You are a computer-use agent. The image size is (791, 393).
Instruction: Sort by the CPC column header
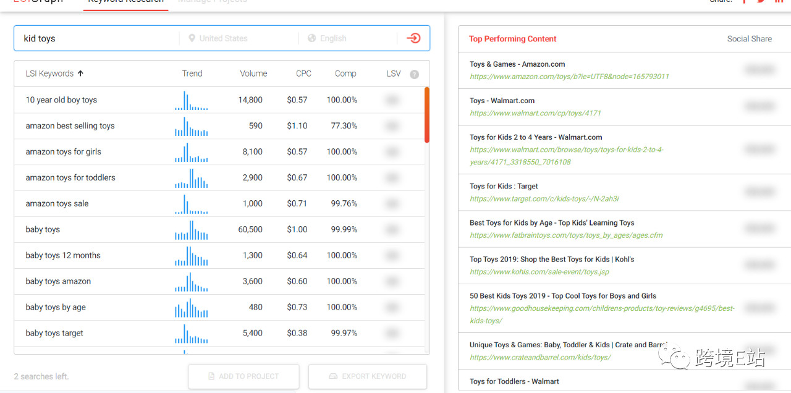(x=303, y=74)
